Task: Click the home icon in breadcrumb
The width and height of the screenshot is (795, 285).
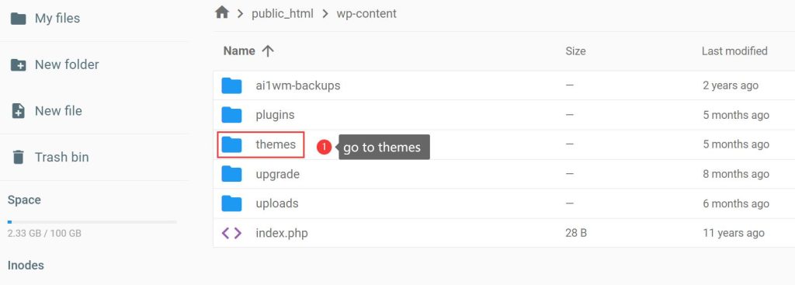Action: tap(222, 12)
